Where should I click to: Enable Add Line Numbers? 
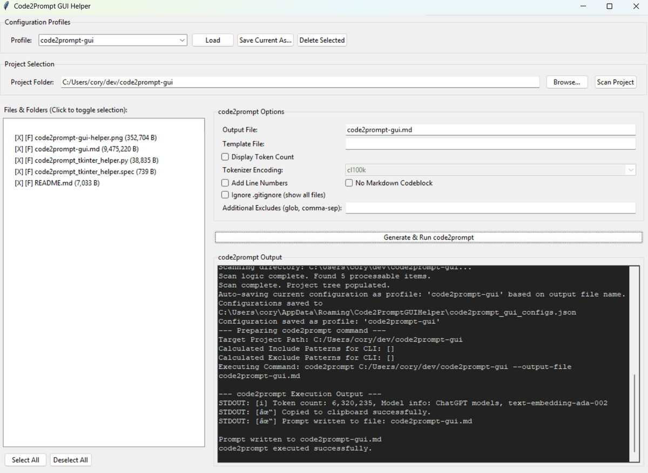click(225, 183)
